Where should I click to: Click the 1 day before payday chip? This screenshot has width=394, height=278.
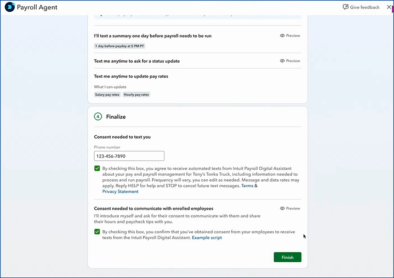coord(120,46)
